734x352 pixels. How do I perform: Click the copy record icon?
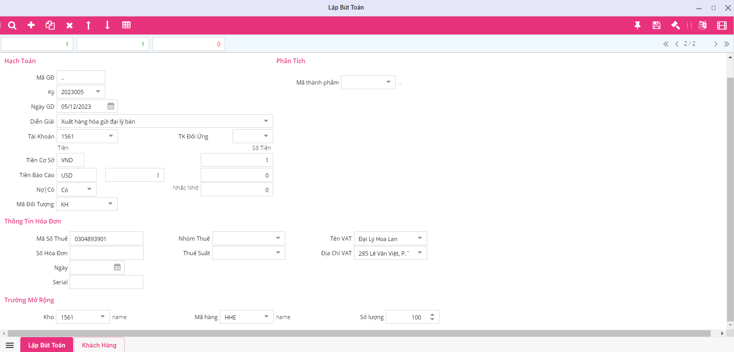pos(50,25)
